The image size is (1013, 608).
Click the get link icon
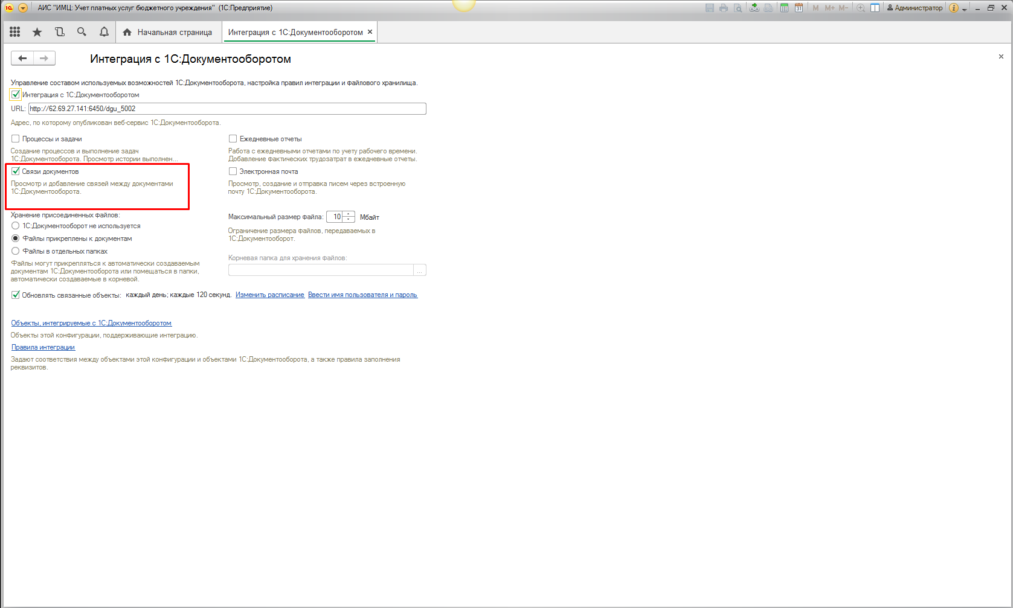(x=754, y=8)
